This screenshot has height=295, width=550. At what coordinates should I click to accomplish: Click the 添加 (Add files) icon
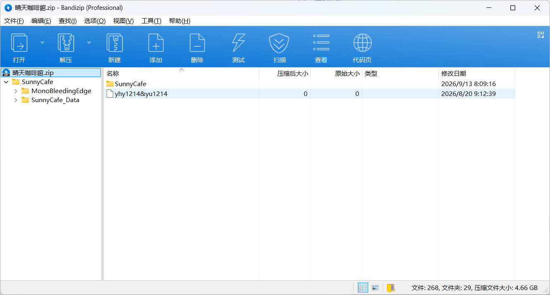click(x=156, y=43)
